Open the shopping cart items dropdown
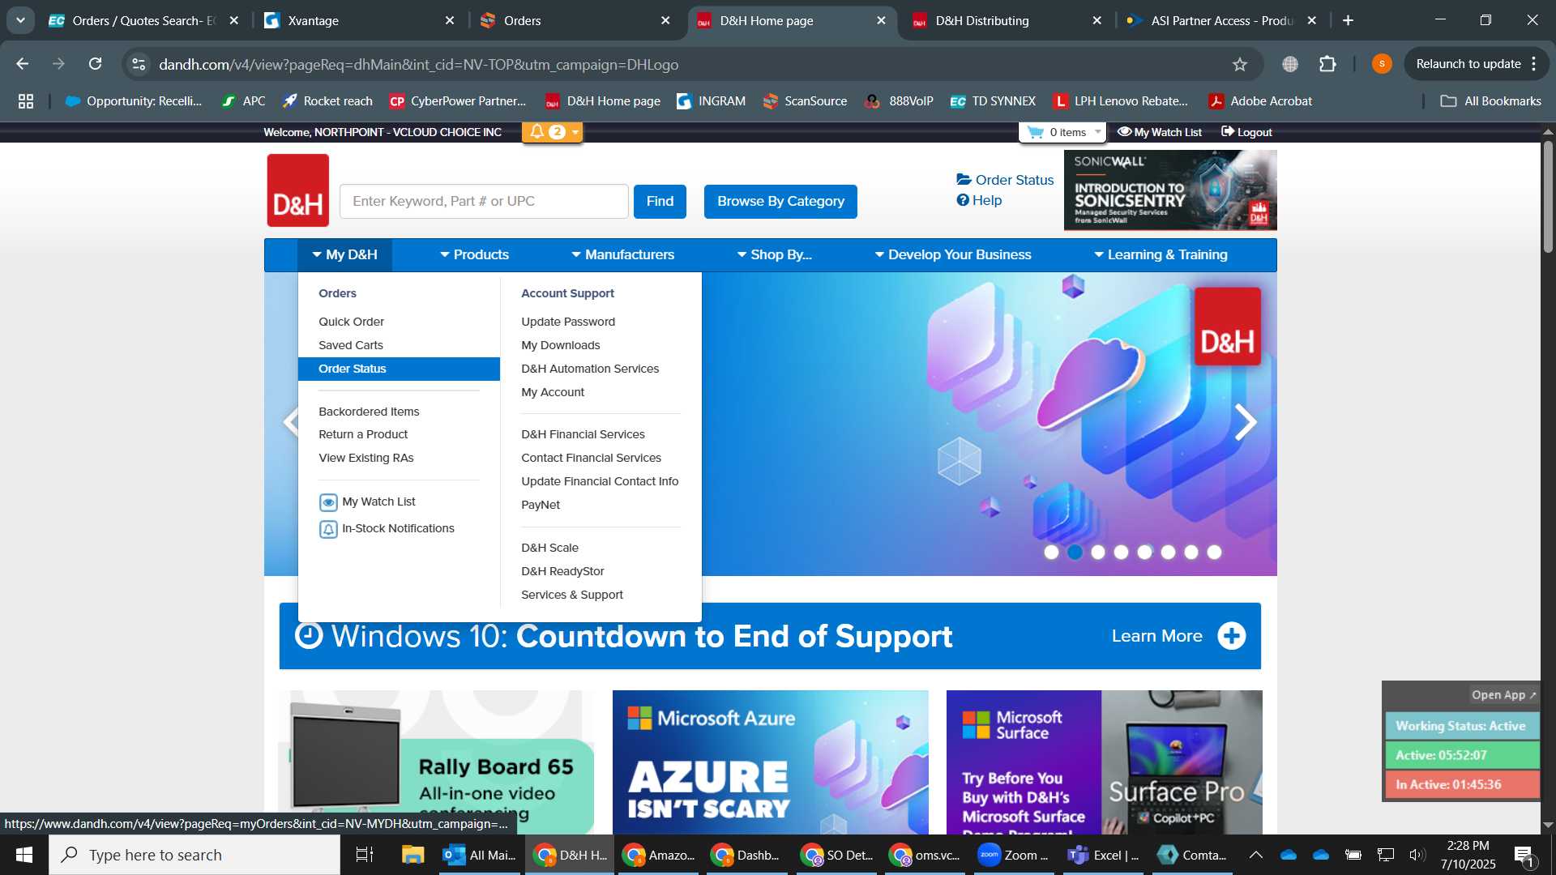 (x=1063, y=132)
